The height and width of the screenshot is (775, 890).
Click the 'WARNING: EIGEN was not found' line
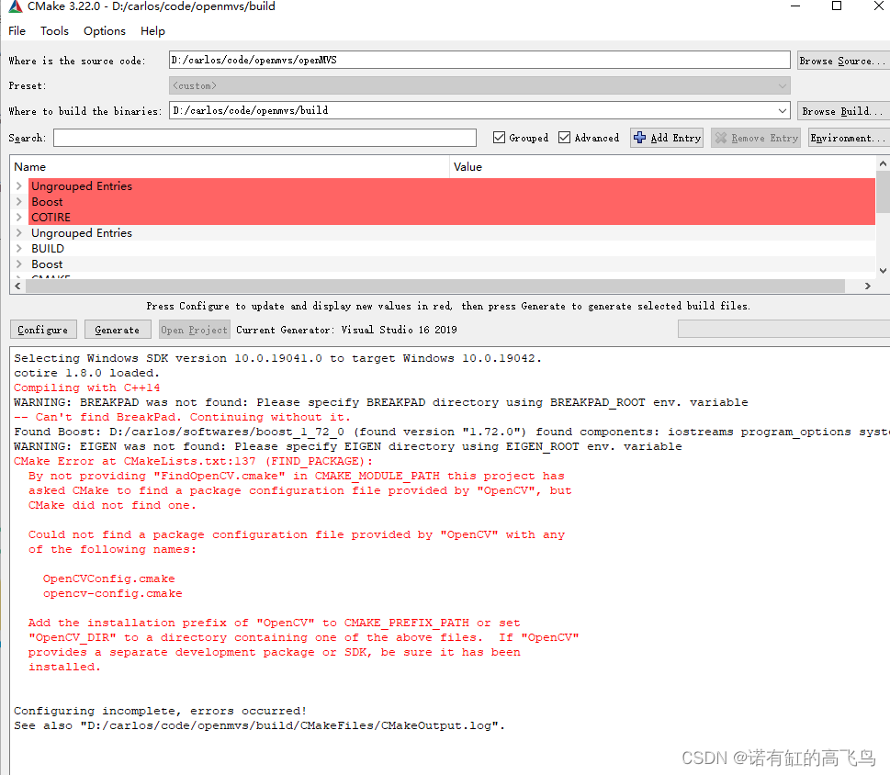click(x=347, y=446)
